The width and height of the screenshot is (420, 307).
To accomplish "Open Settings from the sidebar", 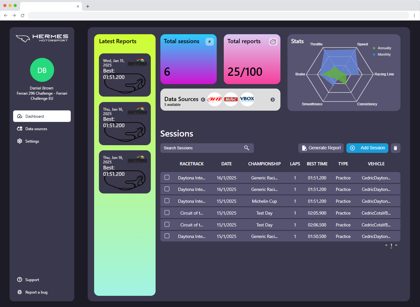I will point(32,141).
